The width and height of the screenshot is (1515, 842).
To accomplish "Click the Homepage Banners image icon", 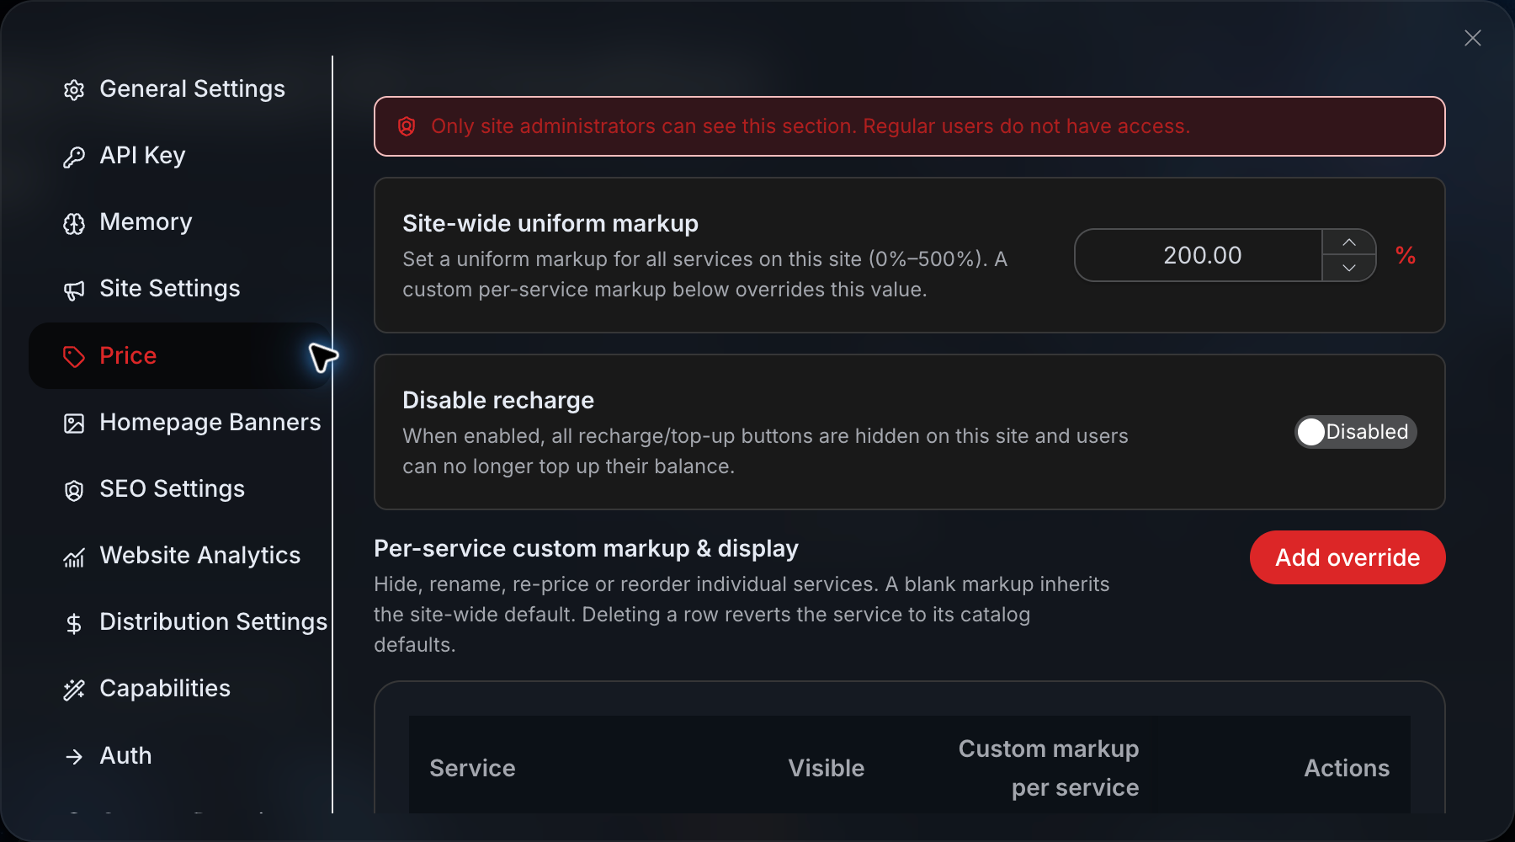I will coord(74,423).
